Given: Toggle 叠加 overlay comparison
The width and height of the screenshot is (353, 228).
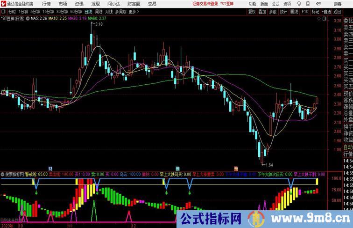Looking at the screenshot, I should tap(263, 12).
